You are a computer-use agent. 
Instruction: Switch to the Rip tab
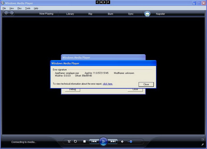pos(90,14)
